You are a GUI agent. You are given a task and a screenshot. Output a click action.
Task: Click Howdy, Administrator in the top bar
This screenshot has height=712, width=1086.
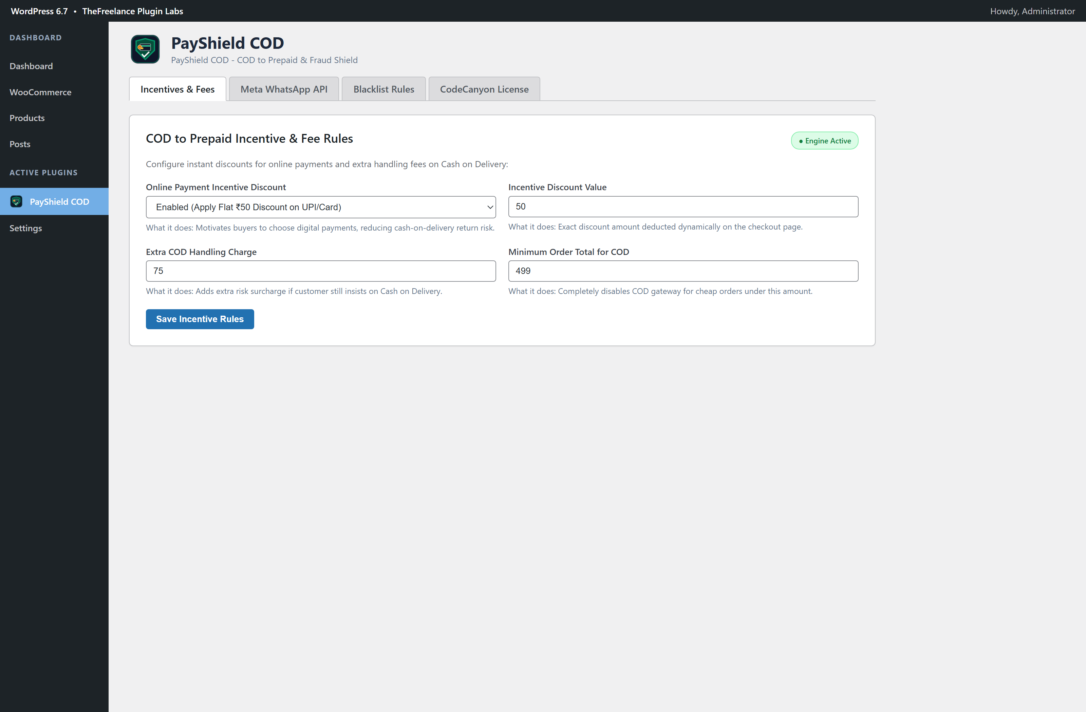[x=1032, y=11]
